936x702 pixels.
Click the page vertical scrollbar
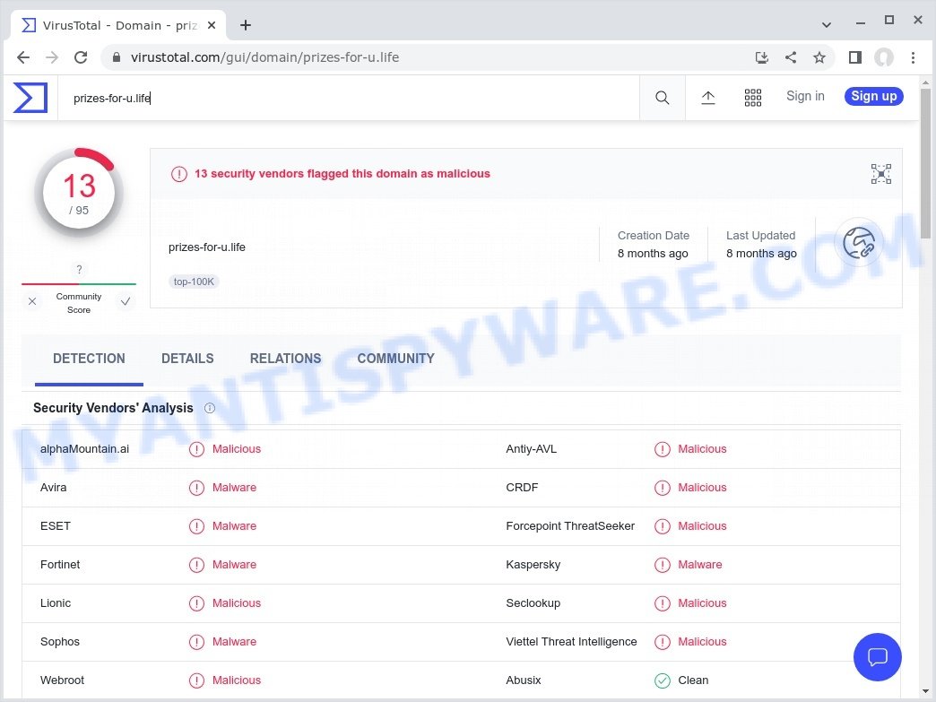tap(925, 163)
